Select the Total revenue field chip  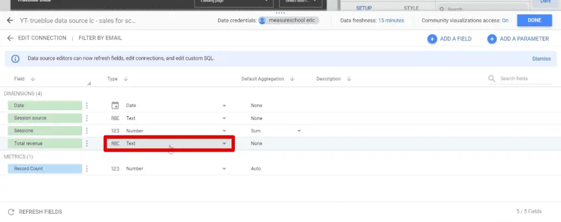pyautogui.click(x=45, y=143)
